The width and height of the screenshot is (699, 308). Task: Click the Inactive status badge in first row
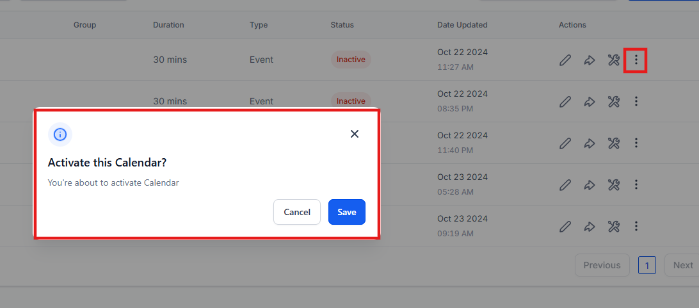tap(351, 60)
